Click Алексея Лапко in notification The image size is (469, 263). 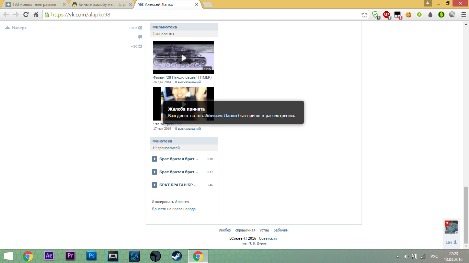coord(221,116)
